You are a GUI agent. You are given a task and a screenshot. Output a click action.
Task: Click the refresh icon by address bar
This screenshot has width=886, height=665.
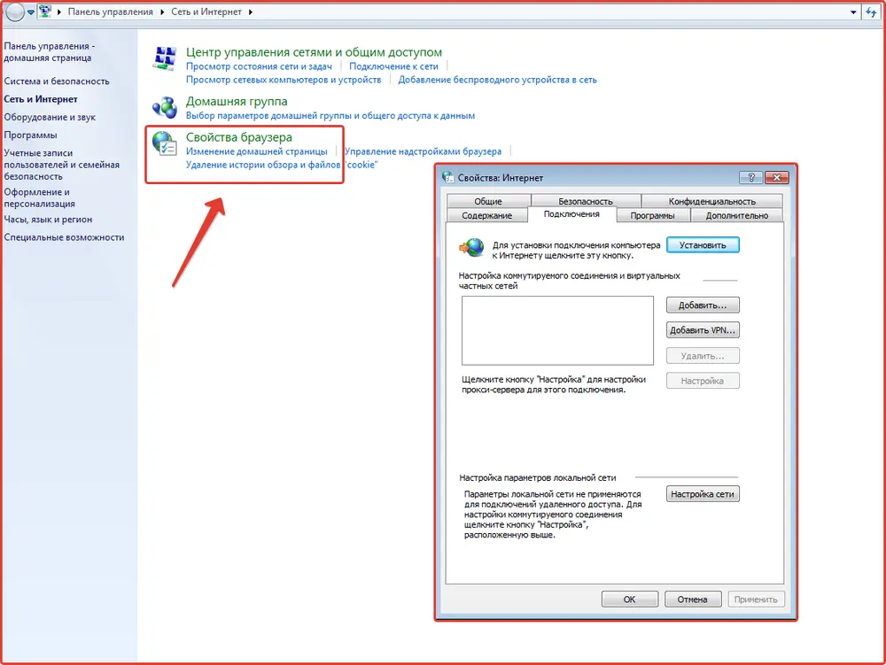coord(873,12)
